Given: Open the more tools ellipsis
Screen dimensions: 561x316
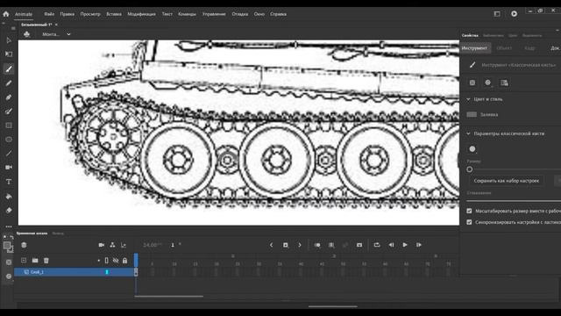Looking at the screenshot, I should 9,226.
